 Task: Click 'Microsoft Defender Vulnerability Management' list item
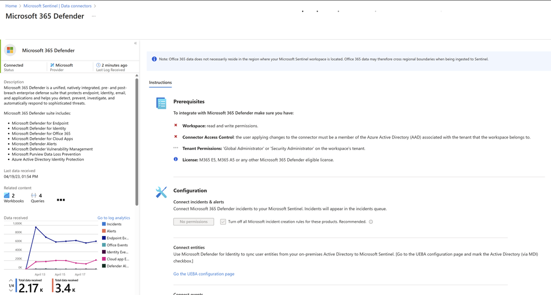tap(52, 149)
